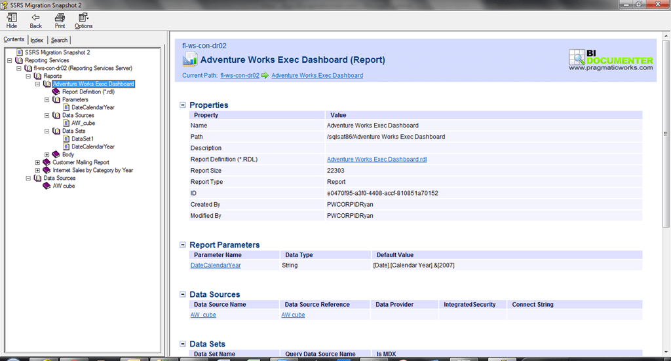671x361 pixels.
Task: Click the Path value /sqlsat86/Adventure Works Exec Dashboard
Action: (x=386, y=137)
